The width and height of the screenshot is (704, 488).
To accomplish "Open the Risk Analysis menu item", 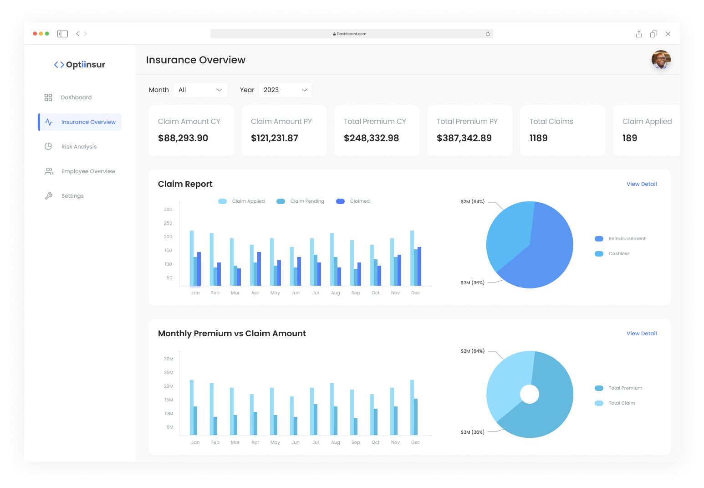I will pos(79,147).
